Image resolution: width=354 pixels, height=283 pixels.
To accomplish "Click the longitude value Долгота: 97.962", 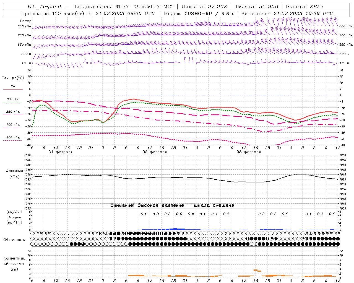I will [x=204, y=7].
